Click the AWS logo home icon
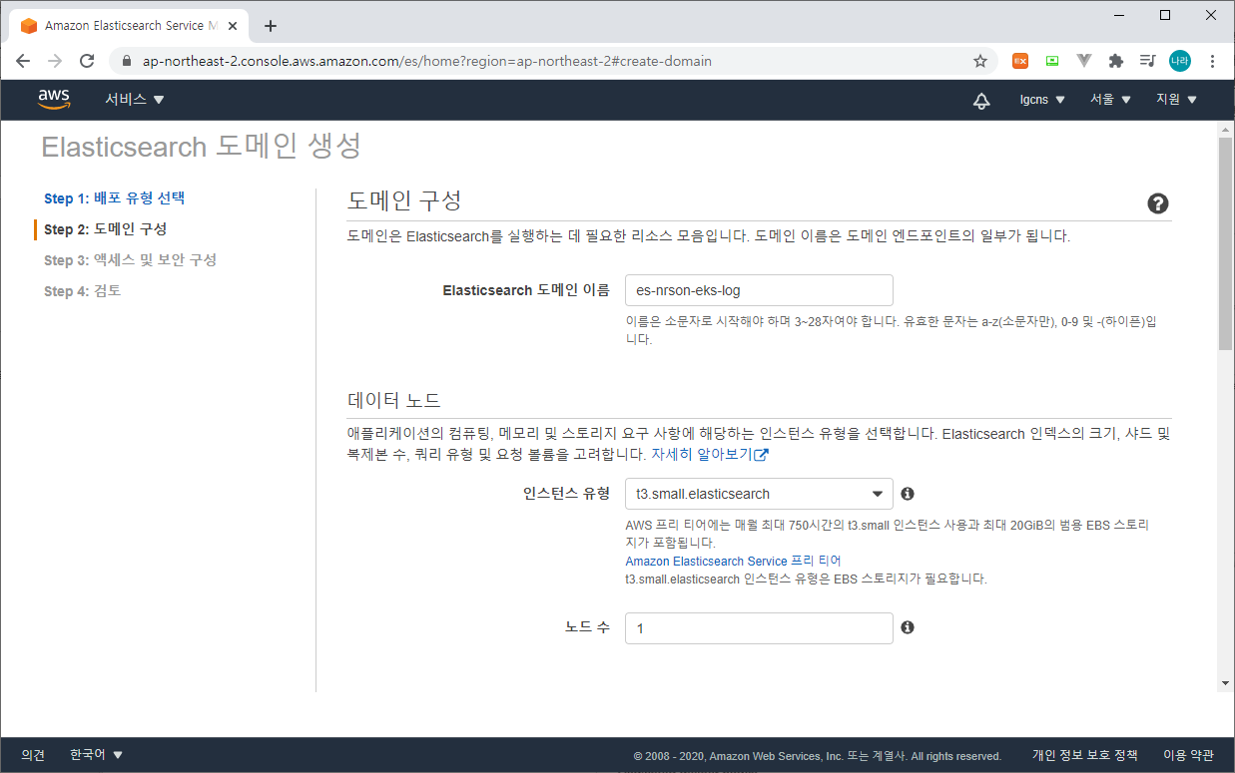1235x773 pixels. tap(54, 99)
